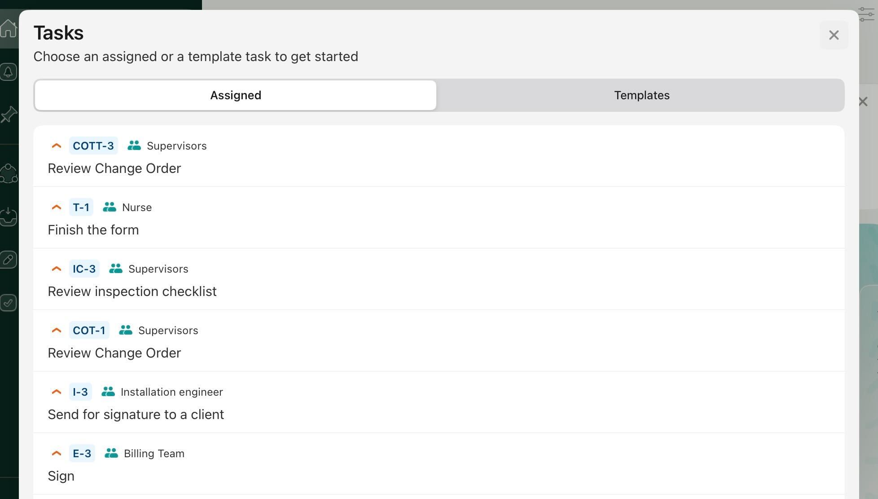Close the Tasks dialog
Viewport: 878px width, 499px height.
click(x=834, y=35)
